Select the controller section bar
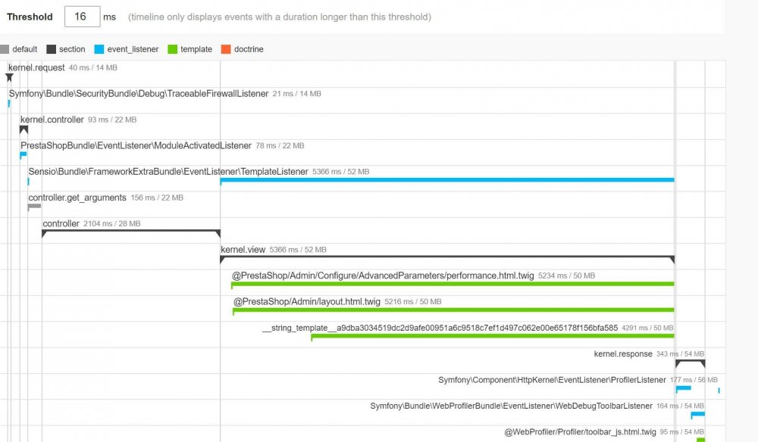 [x=131, y=234]
